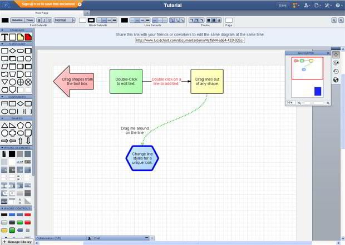Select the Text tool in Standard shapes
This screenshot has height=245, width=345.
click(5, 37)
